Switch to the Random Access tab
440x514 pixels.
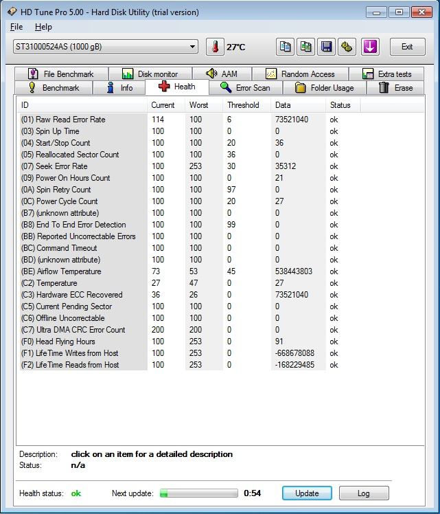tap(300, 74)
